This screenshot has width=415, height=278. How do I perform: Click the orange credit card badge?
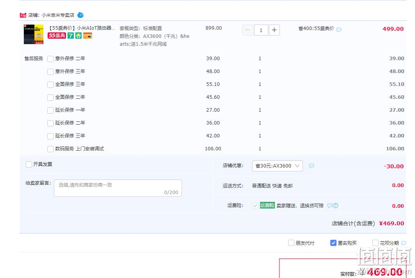tap(87, 36)
